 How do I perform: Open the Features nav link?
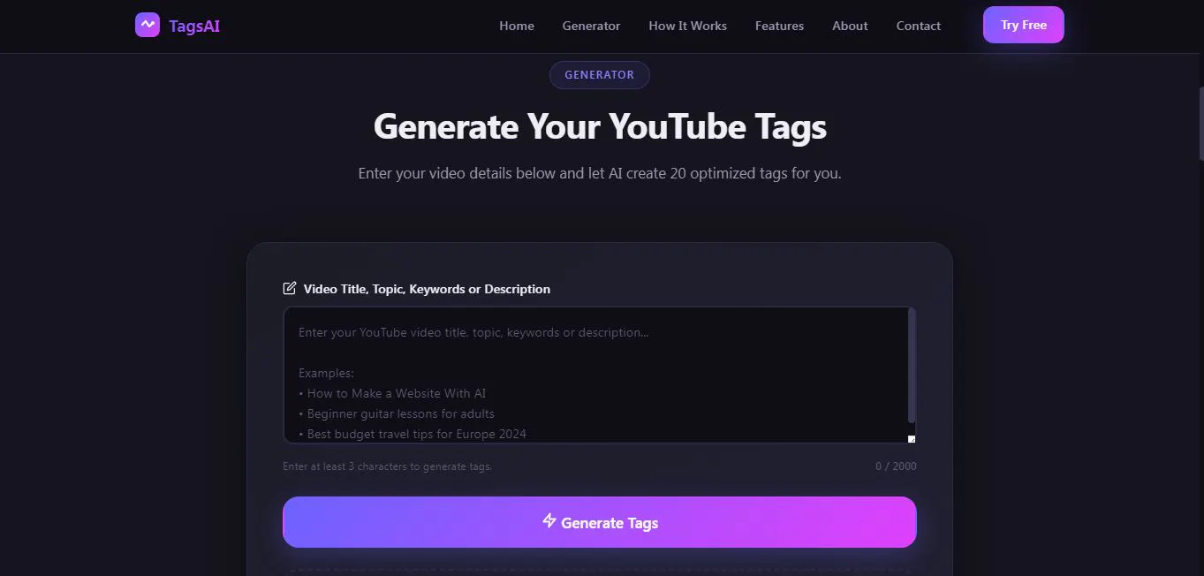(x=779, y=26)
